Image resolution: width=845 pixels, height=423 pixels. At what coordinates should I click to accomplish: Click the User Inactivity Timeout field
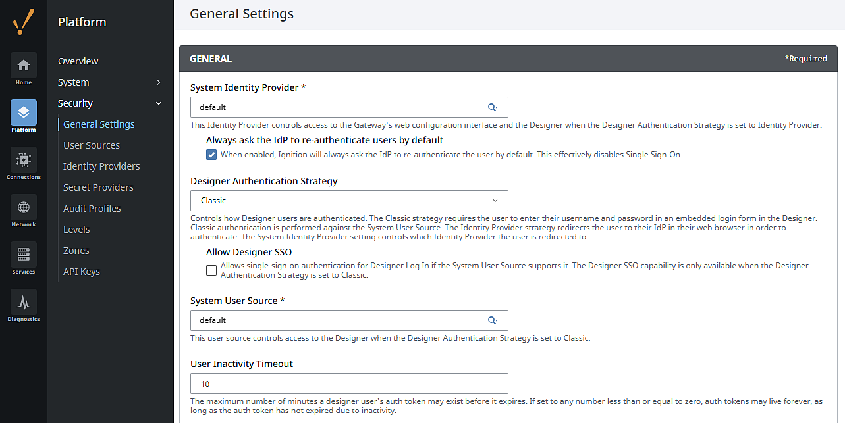click(x=349, y=384)
